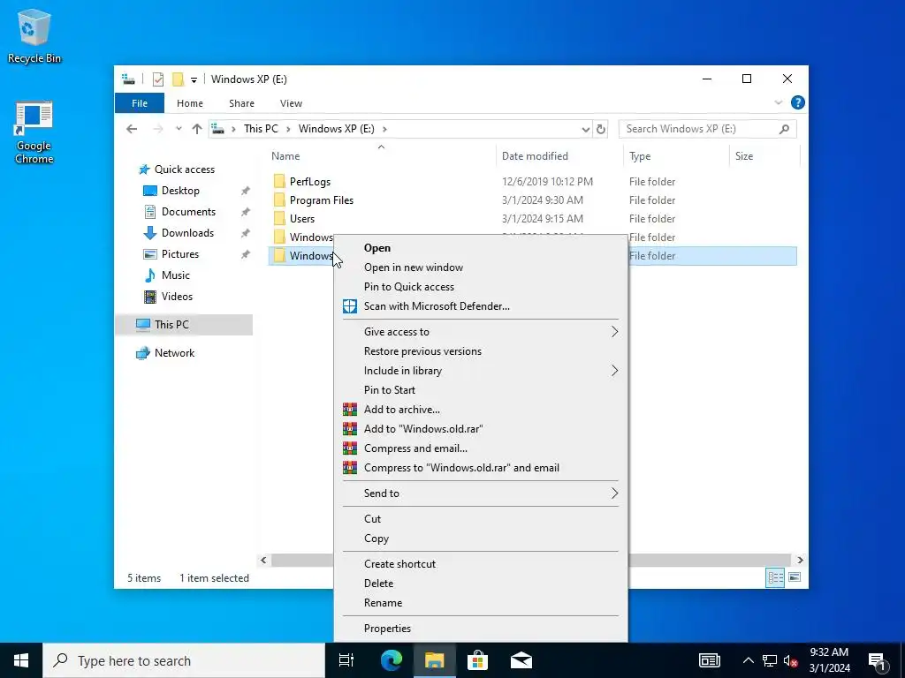Choose Scan with Microsoft Defender
Image resolution: width=905 pixels, height=678 pixels.
(x=480, y=306)
